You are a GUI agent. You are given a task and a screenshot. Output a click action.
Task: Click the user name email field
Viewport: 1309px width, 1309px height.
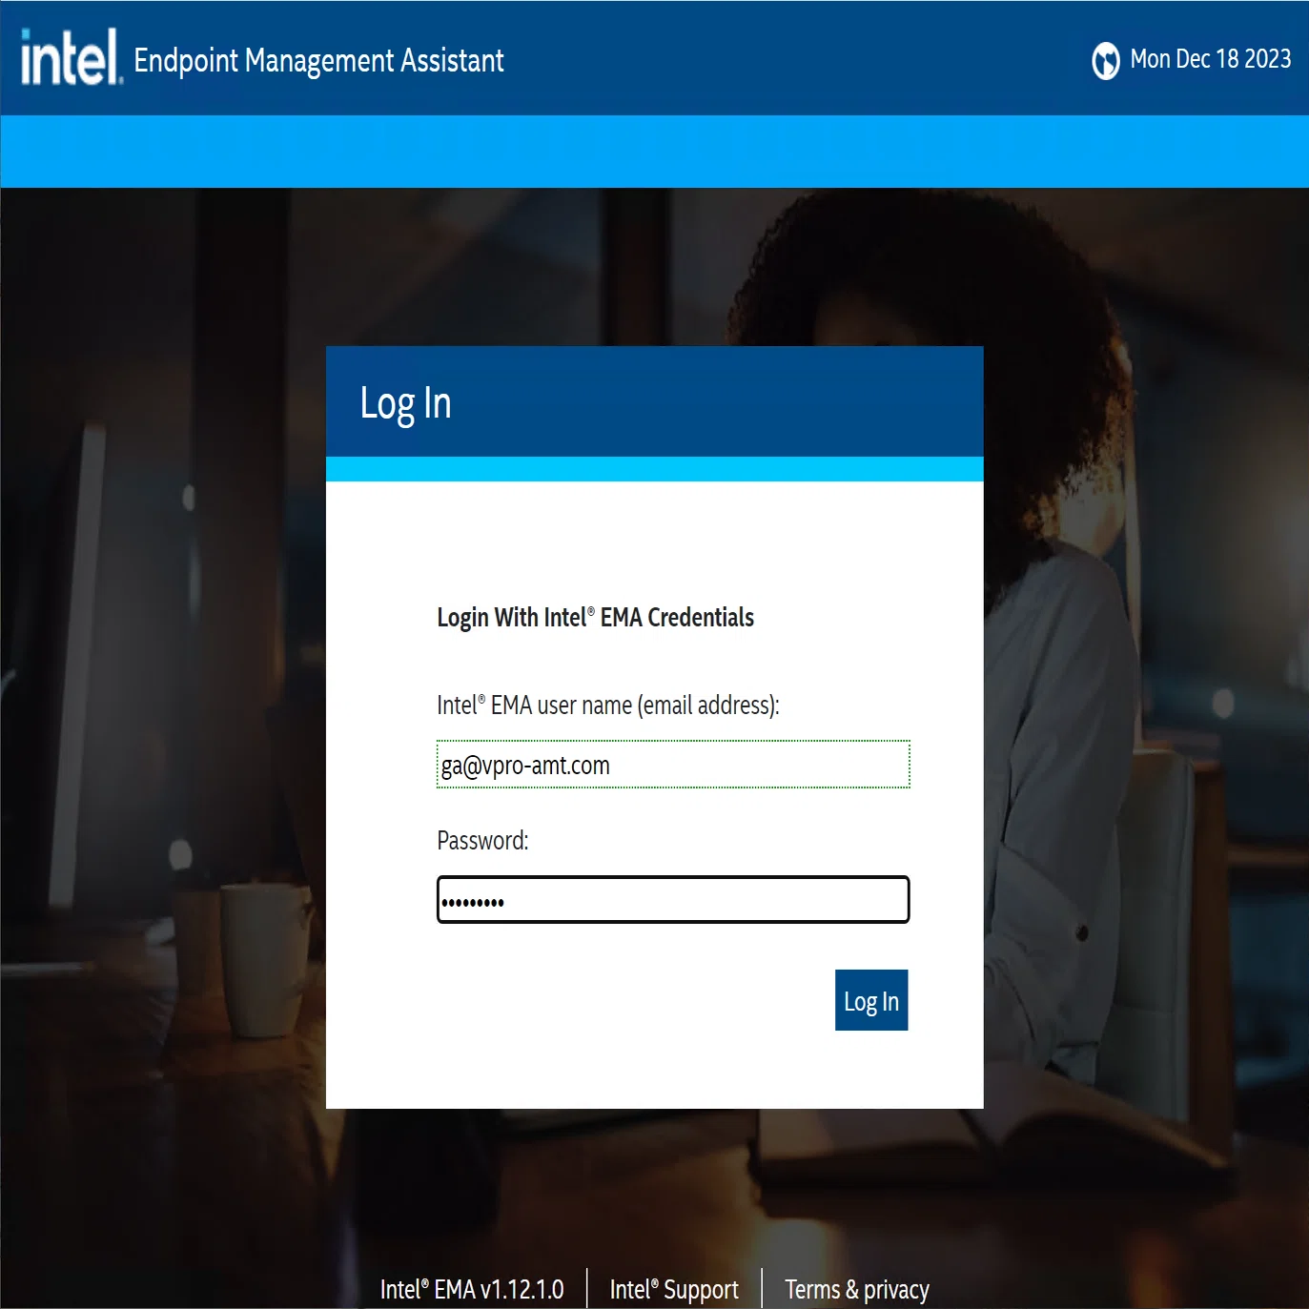click(673, 765)
